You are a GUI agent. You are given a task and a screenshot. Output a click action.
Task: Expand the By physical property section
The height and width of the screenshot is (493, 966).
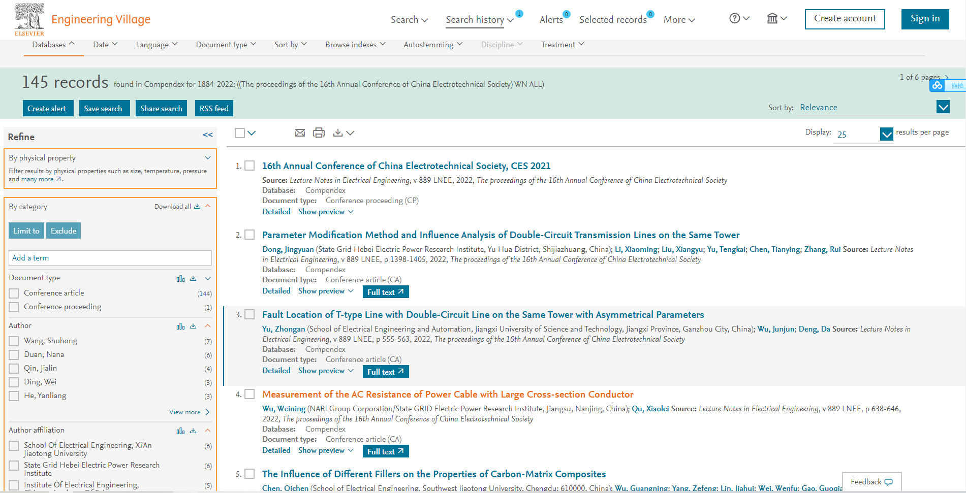point(207,158)
